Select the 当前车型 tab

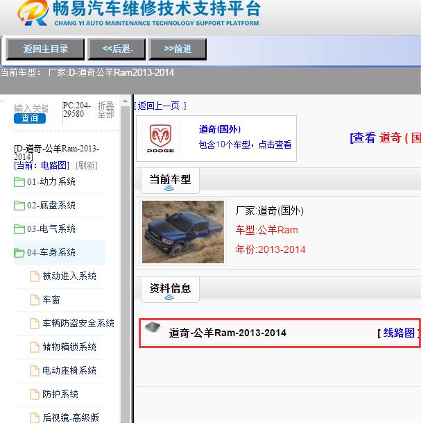tap(170, 180)
